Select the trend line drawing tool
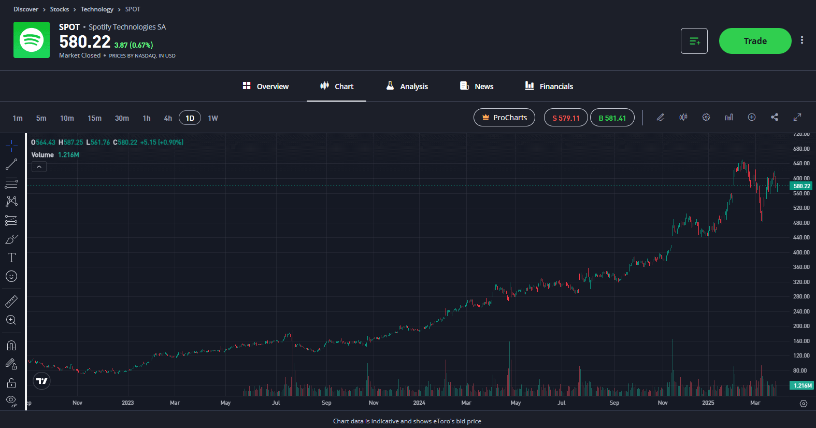816x428 pixels. click(11, 164)
